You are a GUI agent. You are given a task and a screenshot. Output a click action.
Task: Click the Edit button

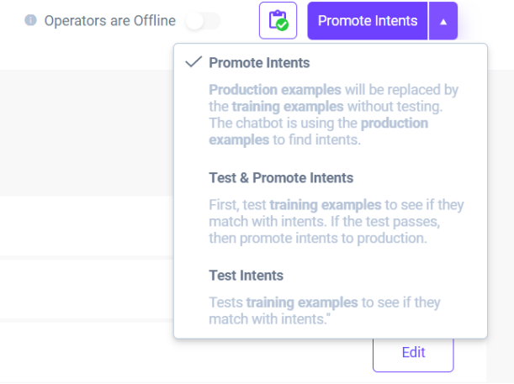(413, 352)
